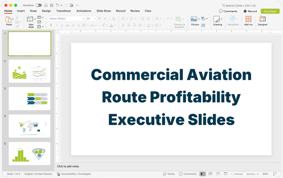Viewport: 283px width, 178px height.
Task: Insert a New Slide
Action: [30, 19]
